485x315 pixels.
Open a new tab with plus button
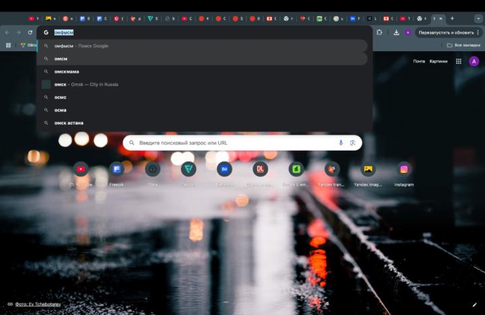coord(452,19)
